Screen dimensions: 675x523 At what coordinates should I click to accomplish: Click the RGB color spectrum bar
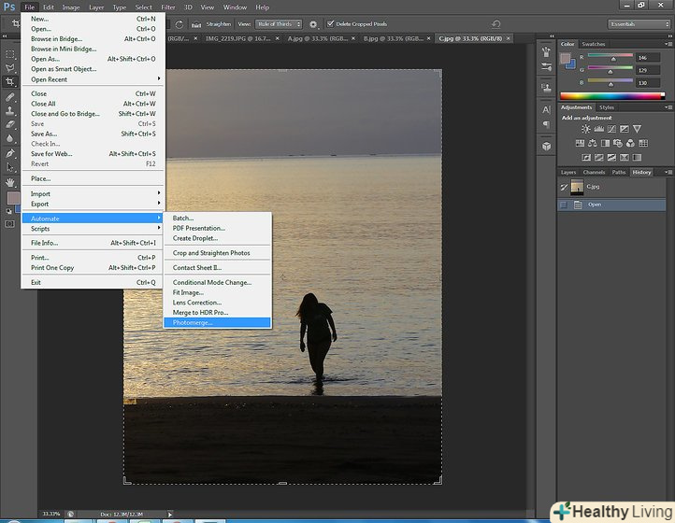(611, 94)
